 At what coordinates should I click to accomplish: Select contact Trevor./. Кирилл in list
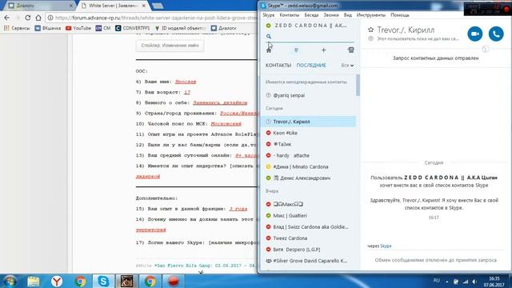[x=309, y=122]
